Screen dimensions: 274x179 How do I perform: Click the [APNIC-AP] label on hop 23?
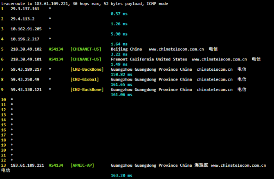point(82,165)
